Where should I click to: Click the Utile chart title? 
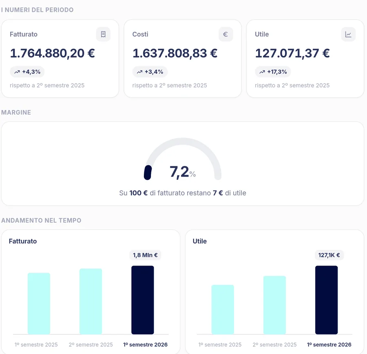point(200,241)
